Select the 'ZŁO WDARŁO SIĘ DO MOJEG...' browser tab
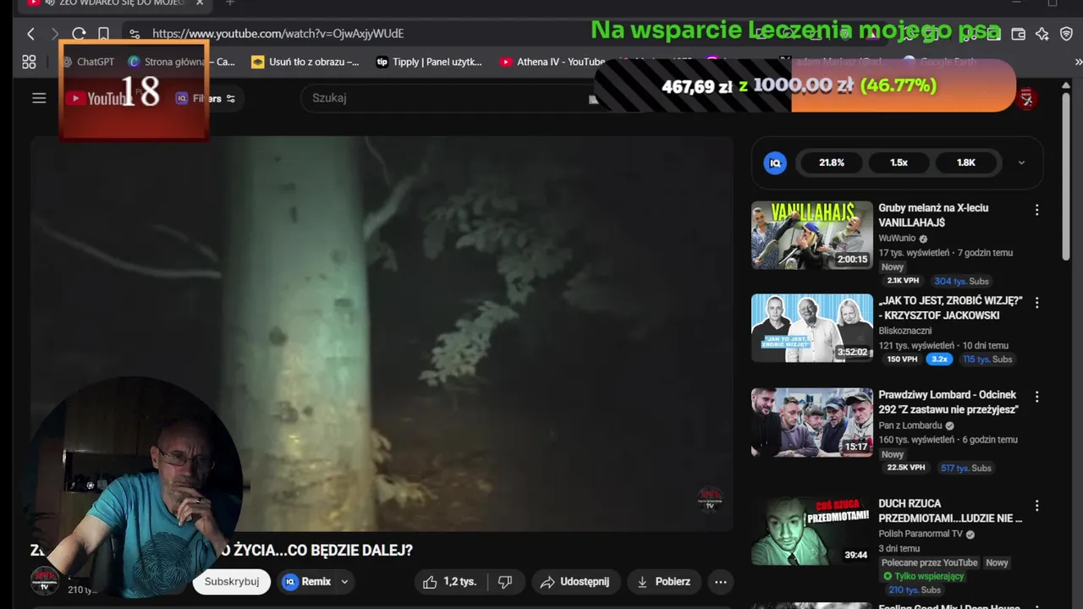This screenshot has width=1083, height=609. click(113, 3)
